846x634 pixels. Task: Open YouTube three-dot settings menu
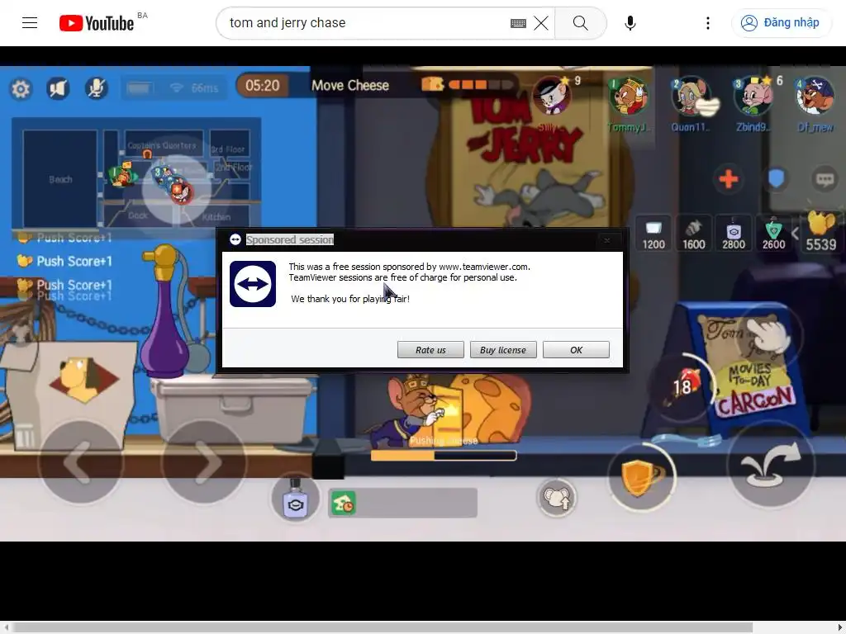pos(708,23)
